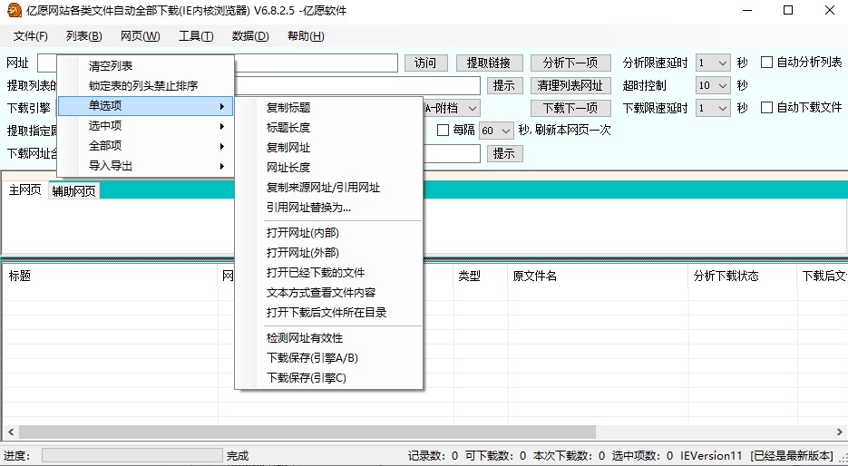848x466 pixels.
Task: Toggle the 每隔 refresh checkbox
Action: [x=443, y=131]
